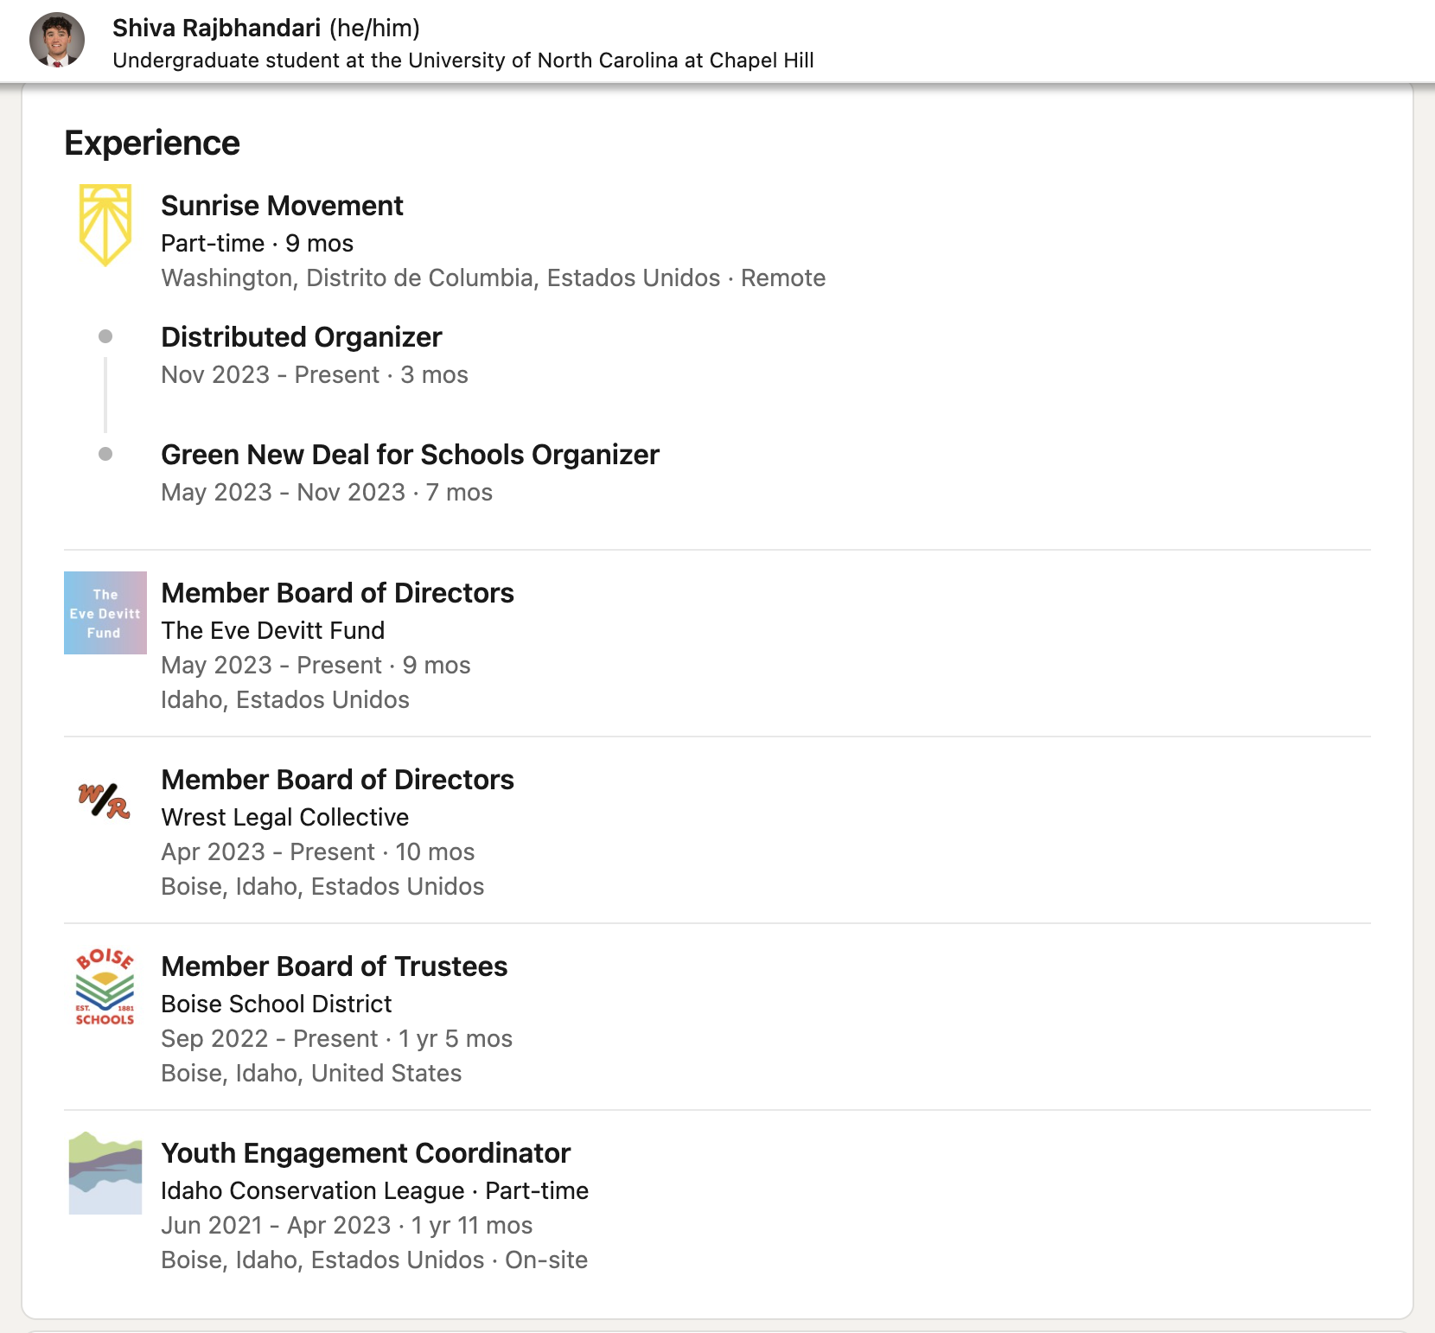The width and height of the screenshot is (1435, 1333).
Task: Click Idaho Conservation League · Part-time text
Action: coord(375,1190)
